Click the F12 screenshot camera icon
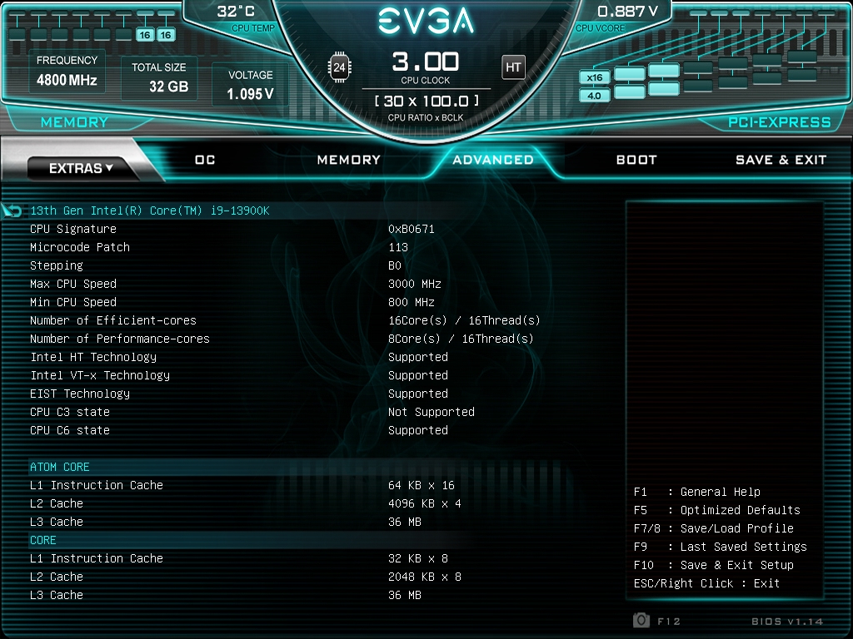853x639 pixels. [x=641, y=620]
